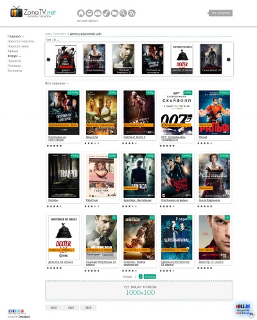Open the Dexter poster in Top 10
Image resolution: width=257 pixels, height=320 pixels.
182,59
